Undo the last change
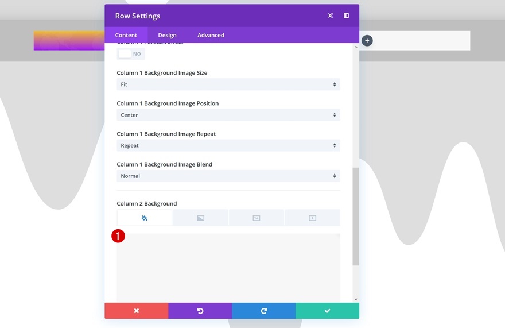Image resolution: width=505 pixels, height=328 pixels. 200,311
